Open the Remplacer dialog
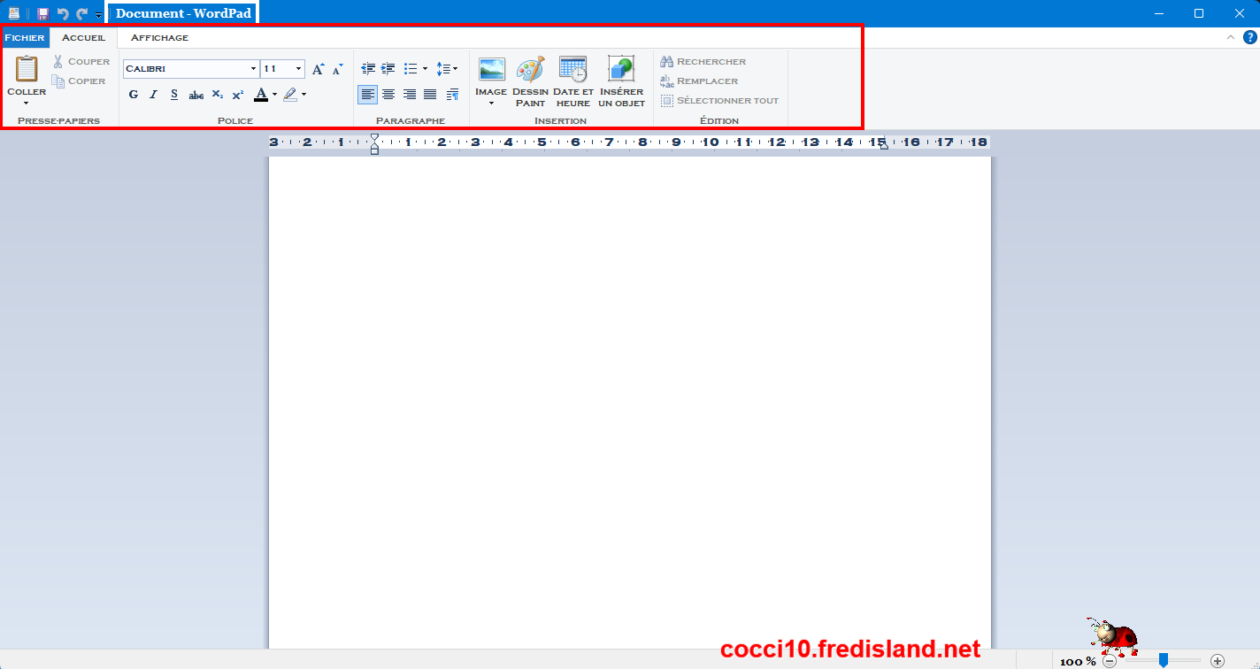Screen dimensions: 1260x669 coord(699,81)
